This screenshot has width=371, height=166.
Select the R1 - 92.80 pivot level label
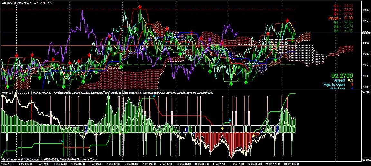pyautogui.click(x=343, y=14)
